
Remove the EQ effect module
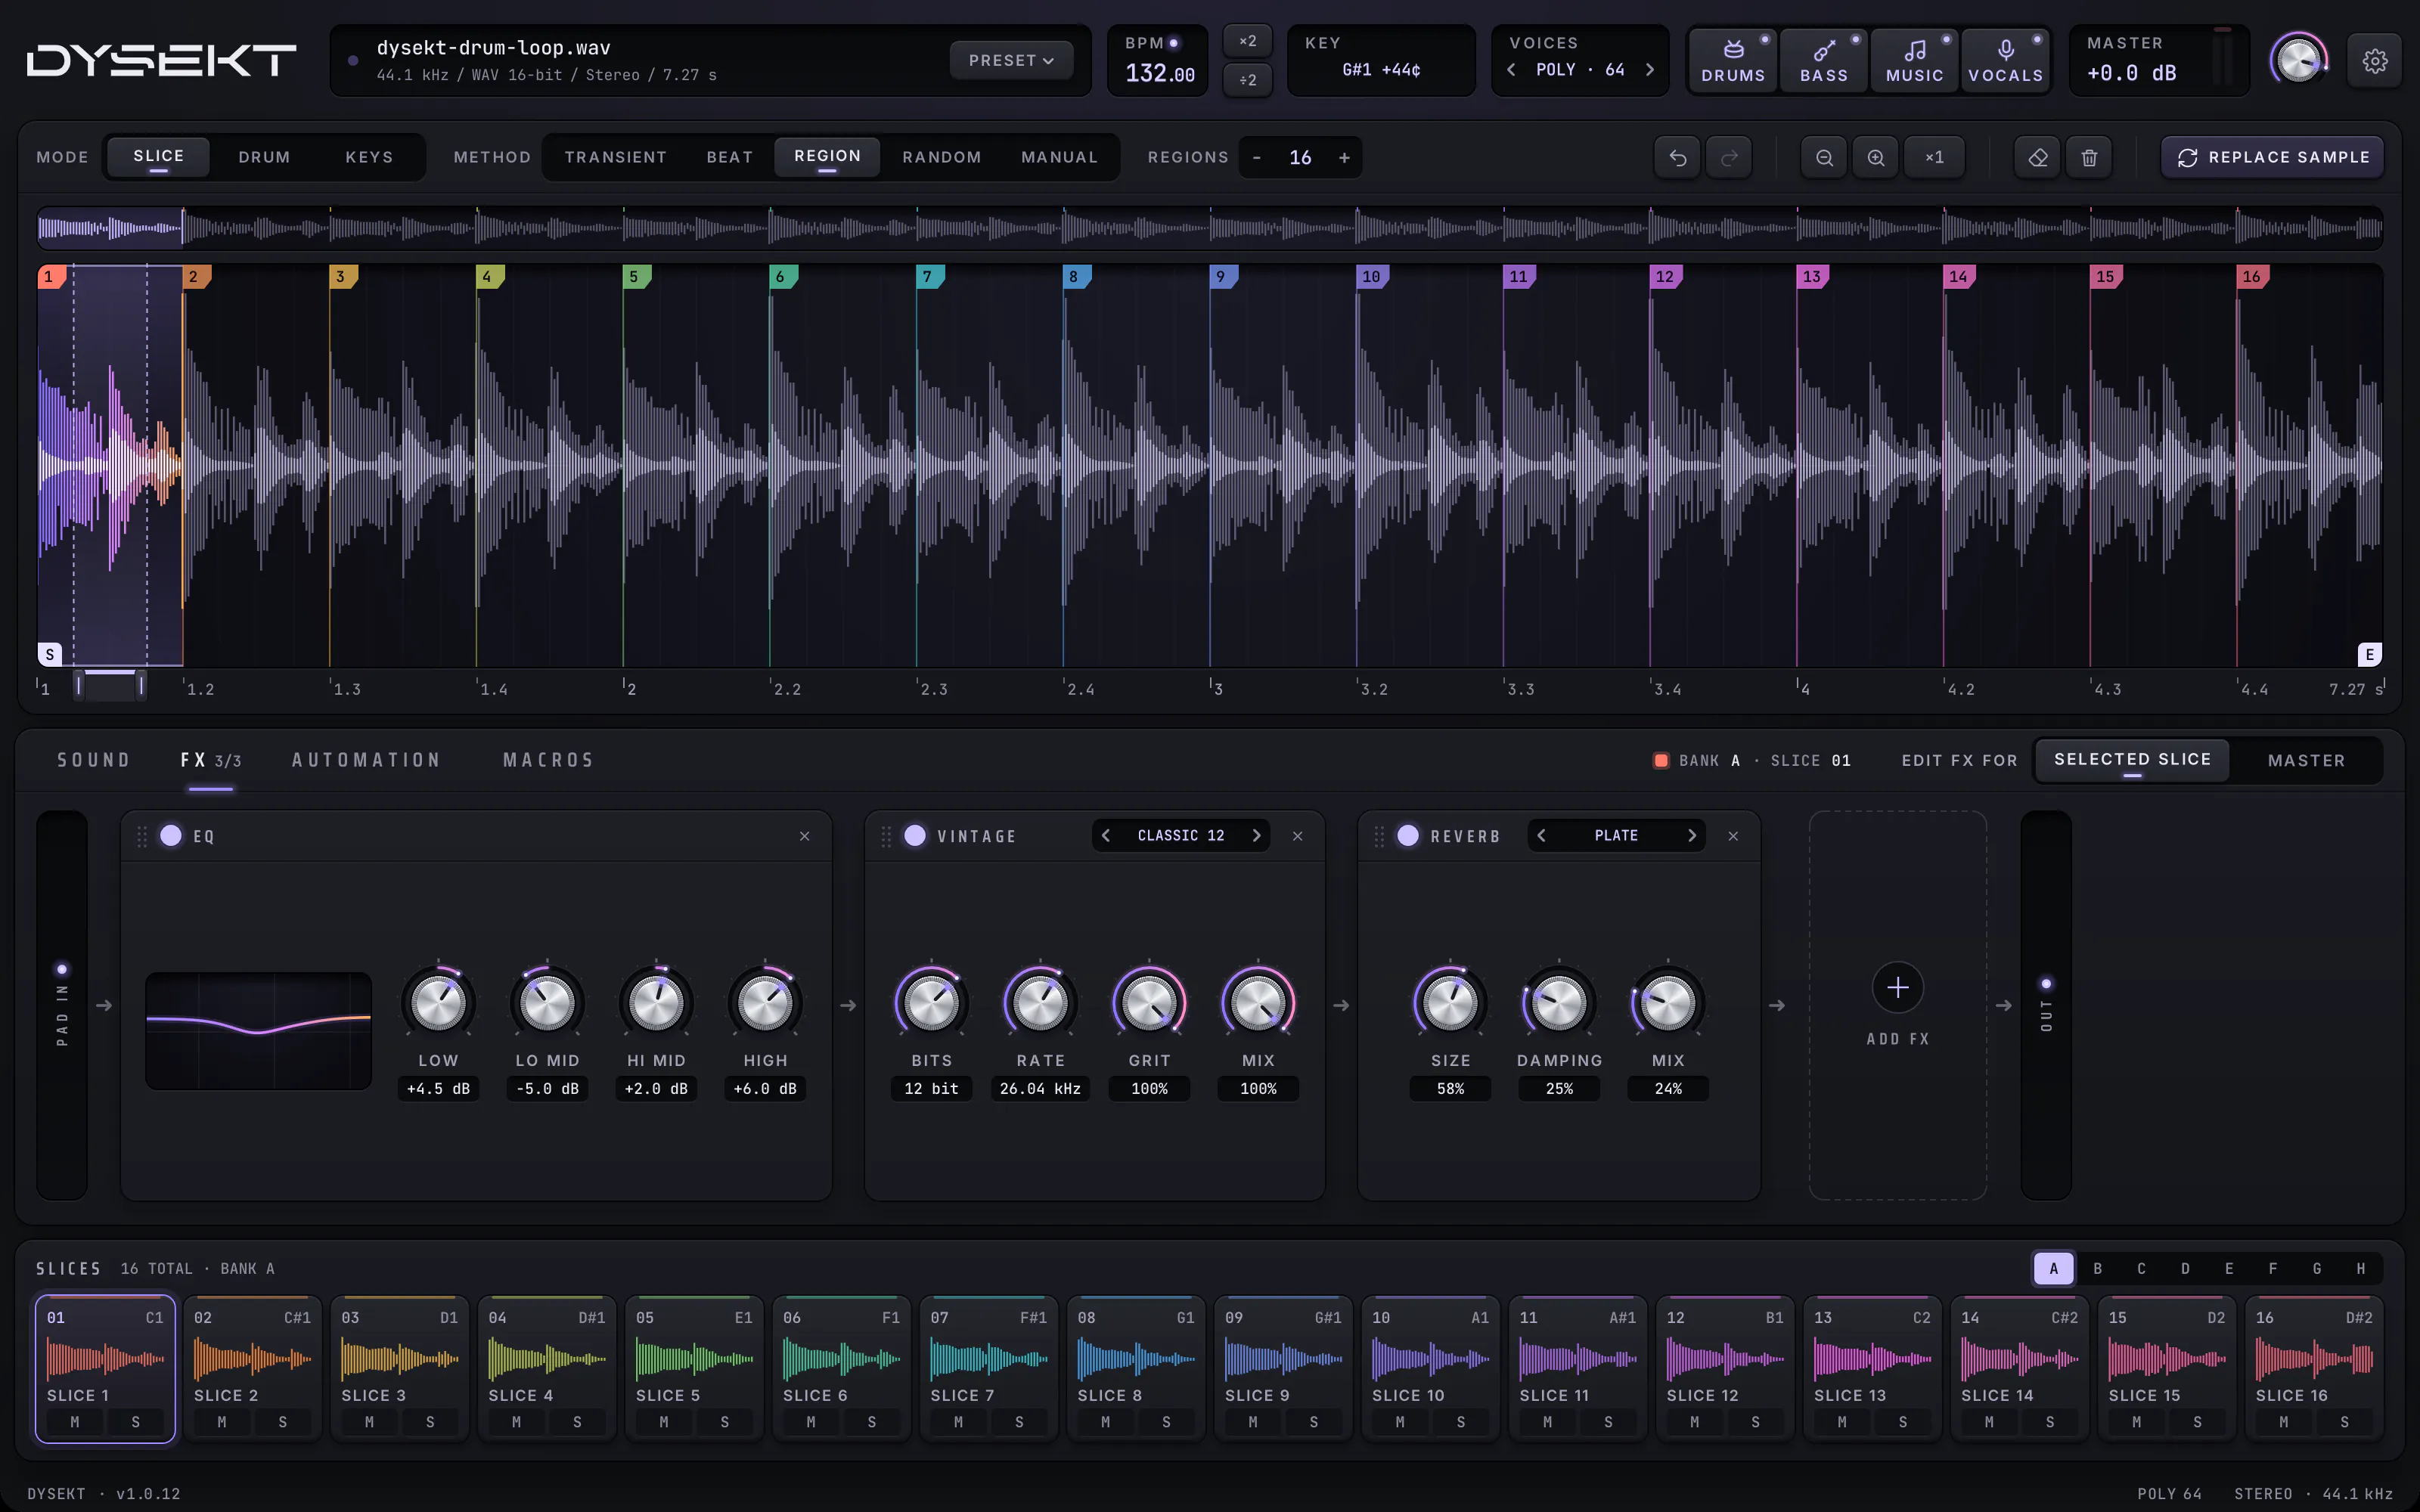tap(805, 836)
